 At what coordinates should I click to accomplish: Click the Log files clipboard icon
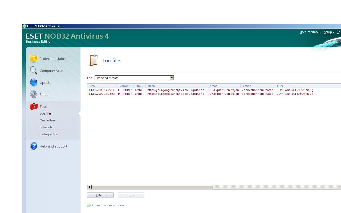tap(94, 60)
